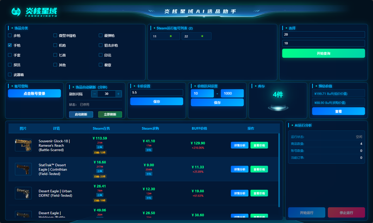Click the ¥199.71 Buff低价价值 field
The image size is (373, 223).
338,94
